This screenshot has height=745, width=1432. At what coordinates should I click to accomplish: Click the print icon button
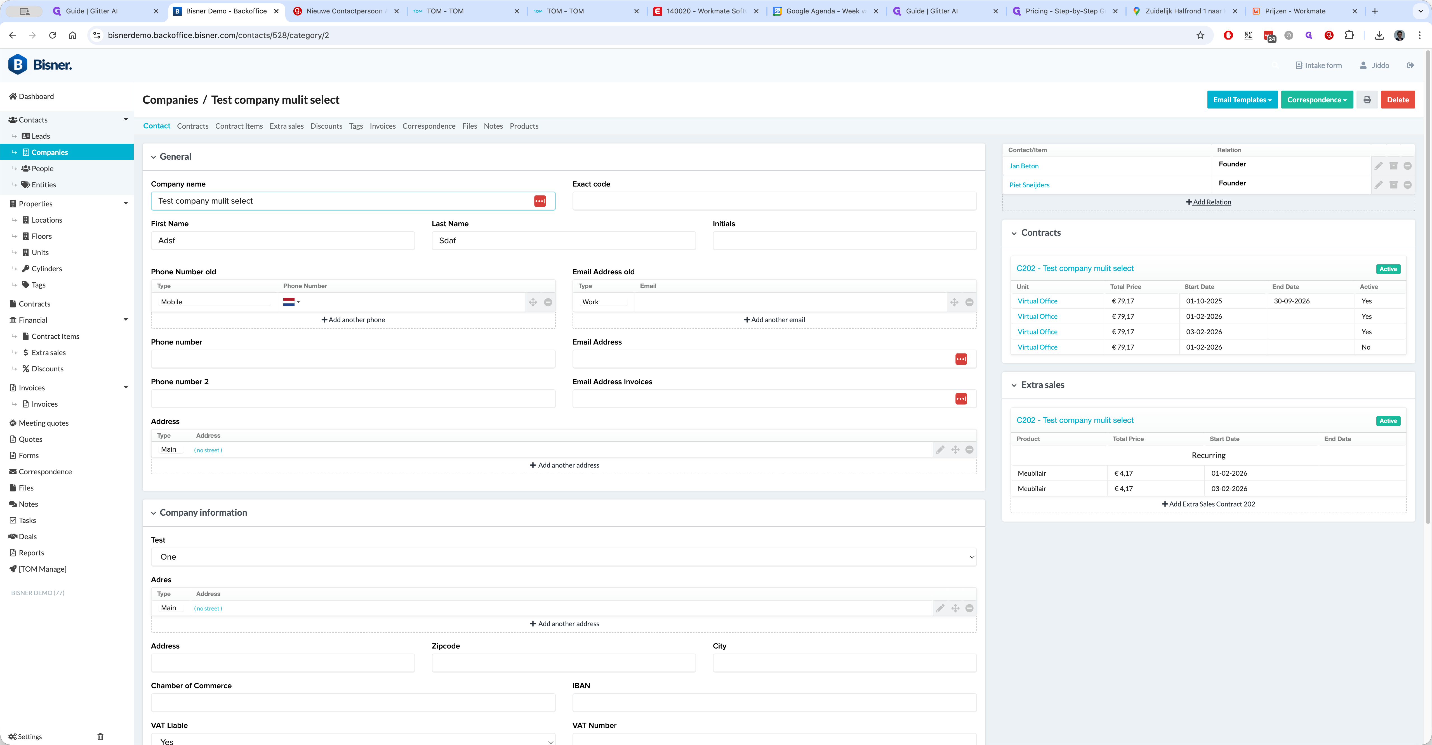coord(1366,100)
